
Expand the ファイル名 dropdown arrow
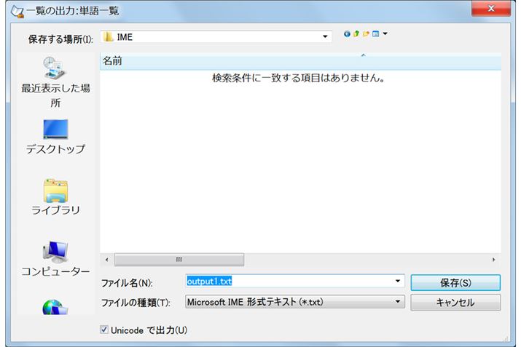click(398, 282)
